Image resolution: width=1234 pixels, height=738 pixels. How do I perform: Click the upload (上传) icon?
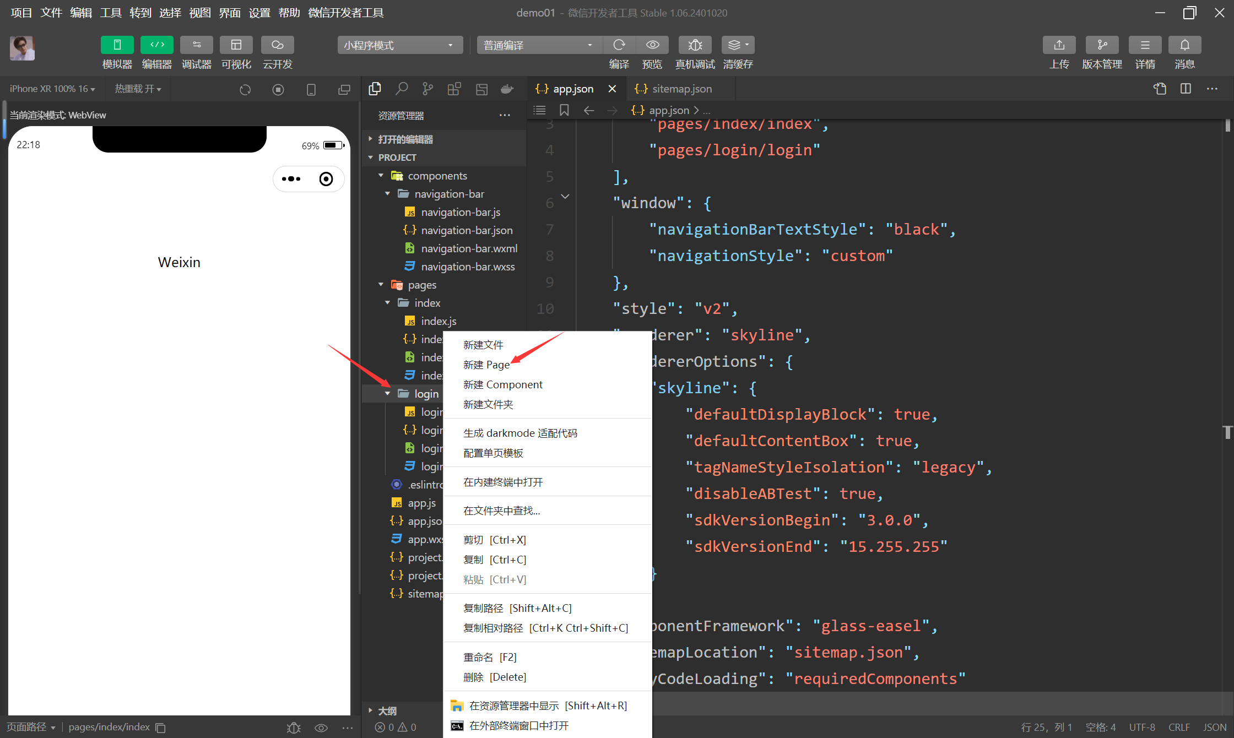tap(1059, 45)
